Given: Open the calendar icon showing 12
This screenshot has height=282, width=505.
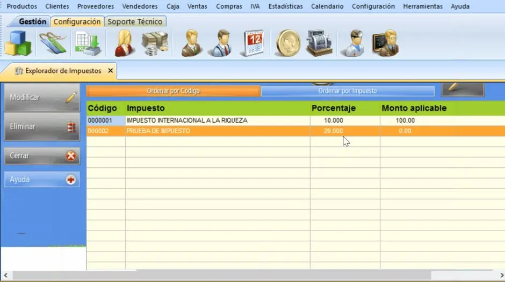Looking at the screenshot, I should pyautogui.click(x=253, y=43).
